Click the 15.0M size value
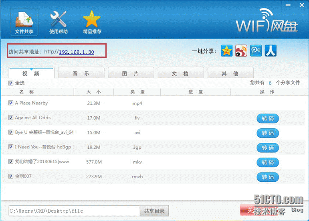 pos(94,132)
